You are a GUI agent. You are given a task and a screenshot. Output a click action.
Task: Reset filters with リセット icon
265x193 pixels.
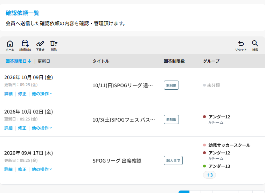click(x=241, y=46)
